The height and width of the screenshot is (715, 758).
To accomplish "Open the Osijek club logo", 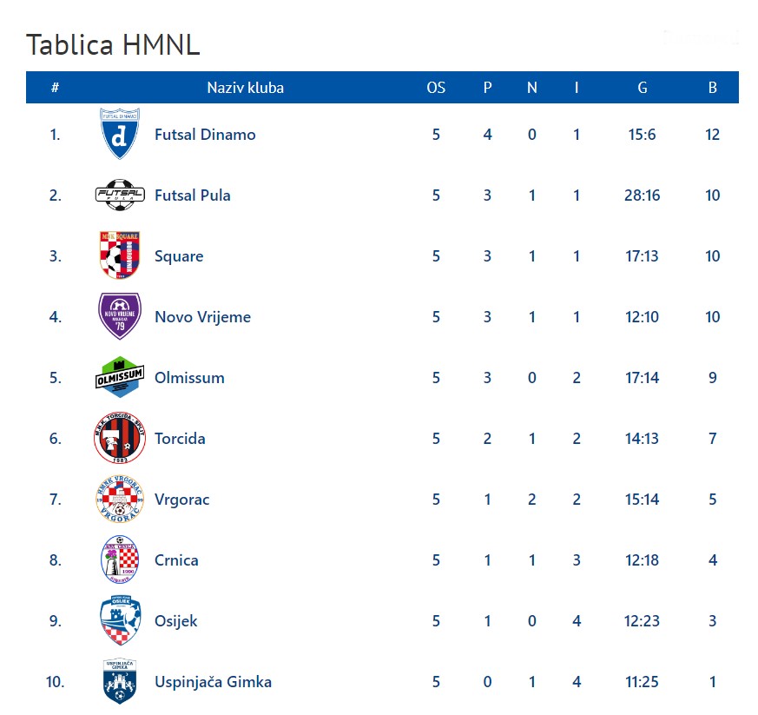I will pyautogui.click(x=120, y=620).
